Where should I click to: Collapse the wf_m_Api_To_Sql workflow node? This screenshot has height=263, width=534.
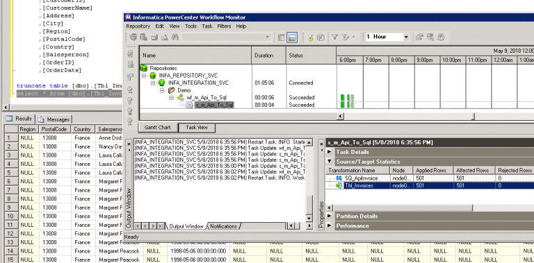[172, 98]
